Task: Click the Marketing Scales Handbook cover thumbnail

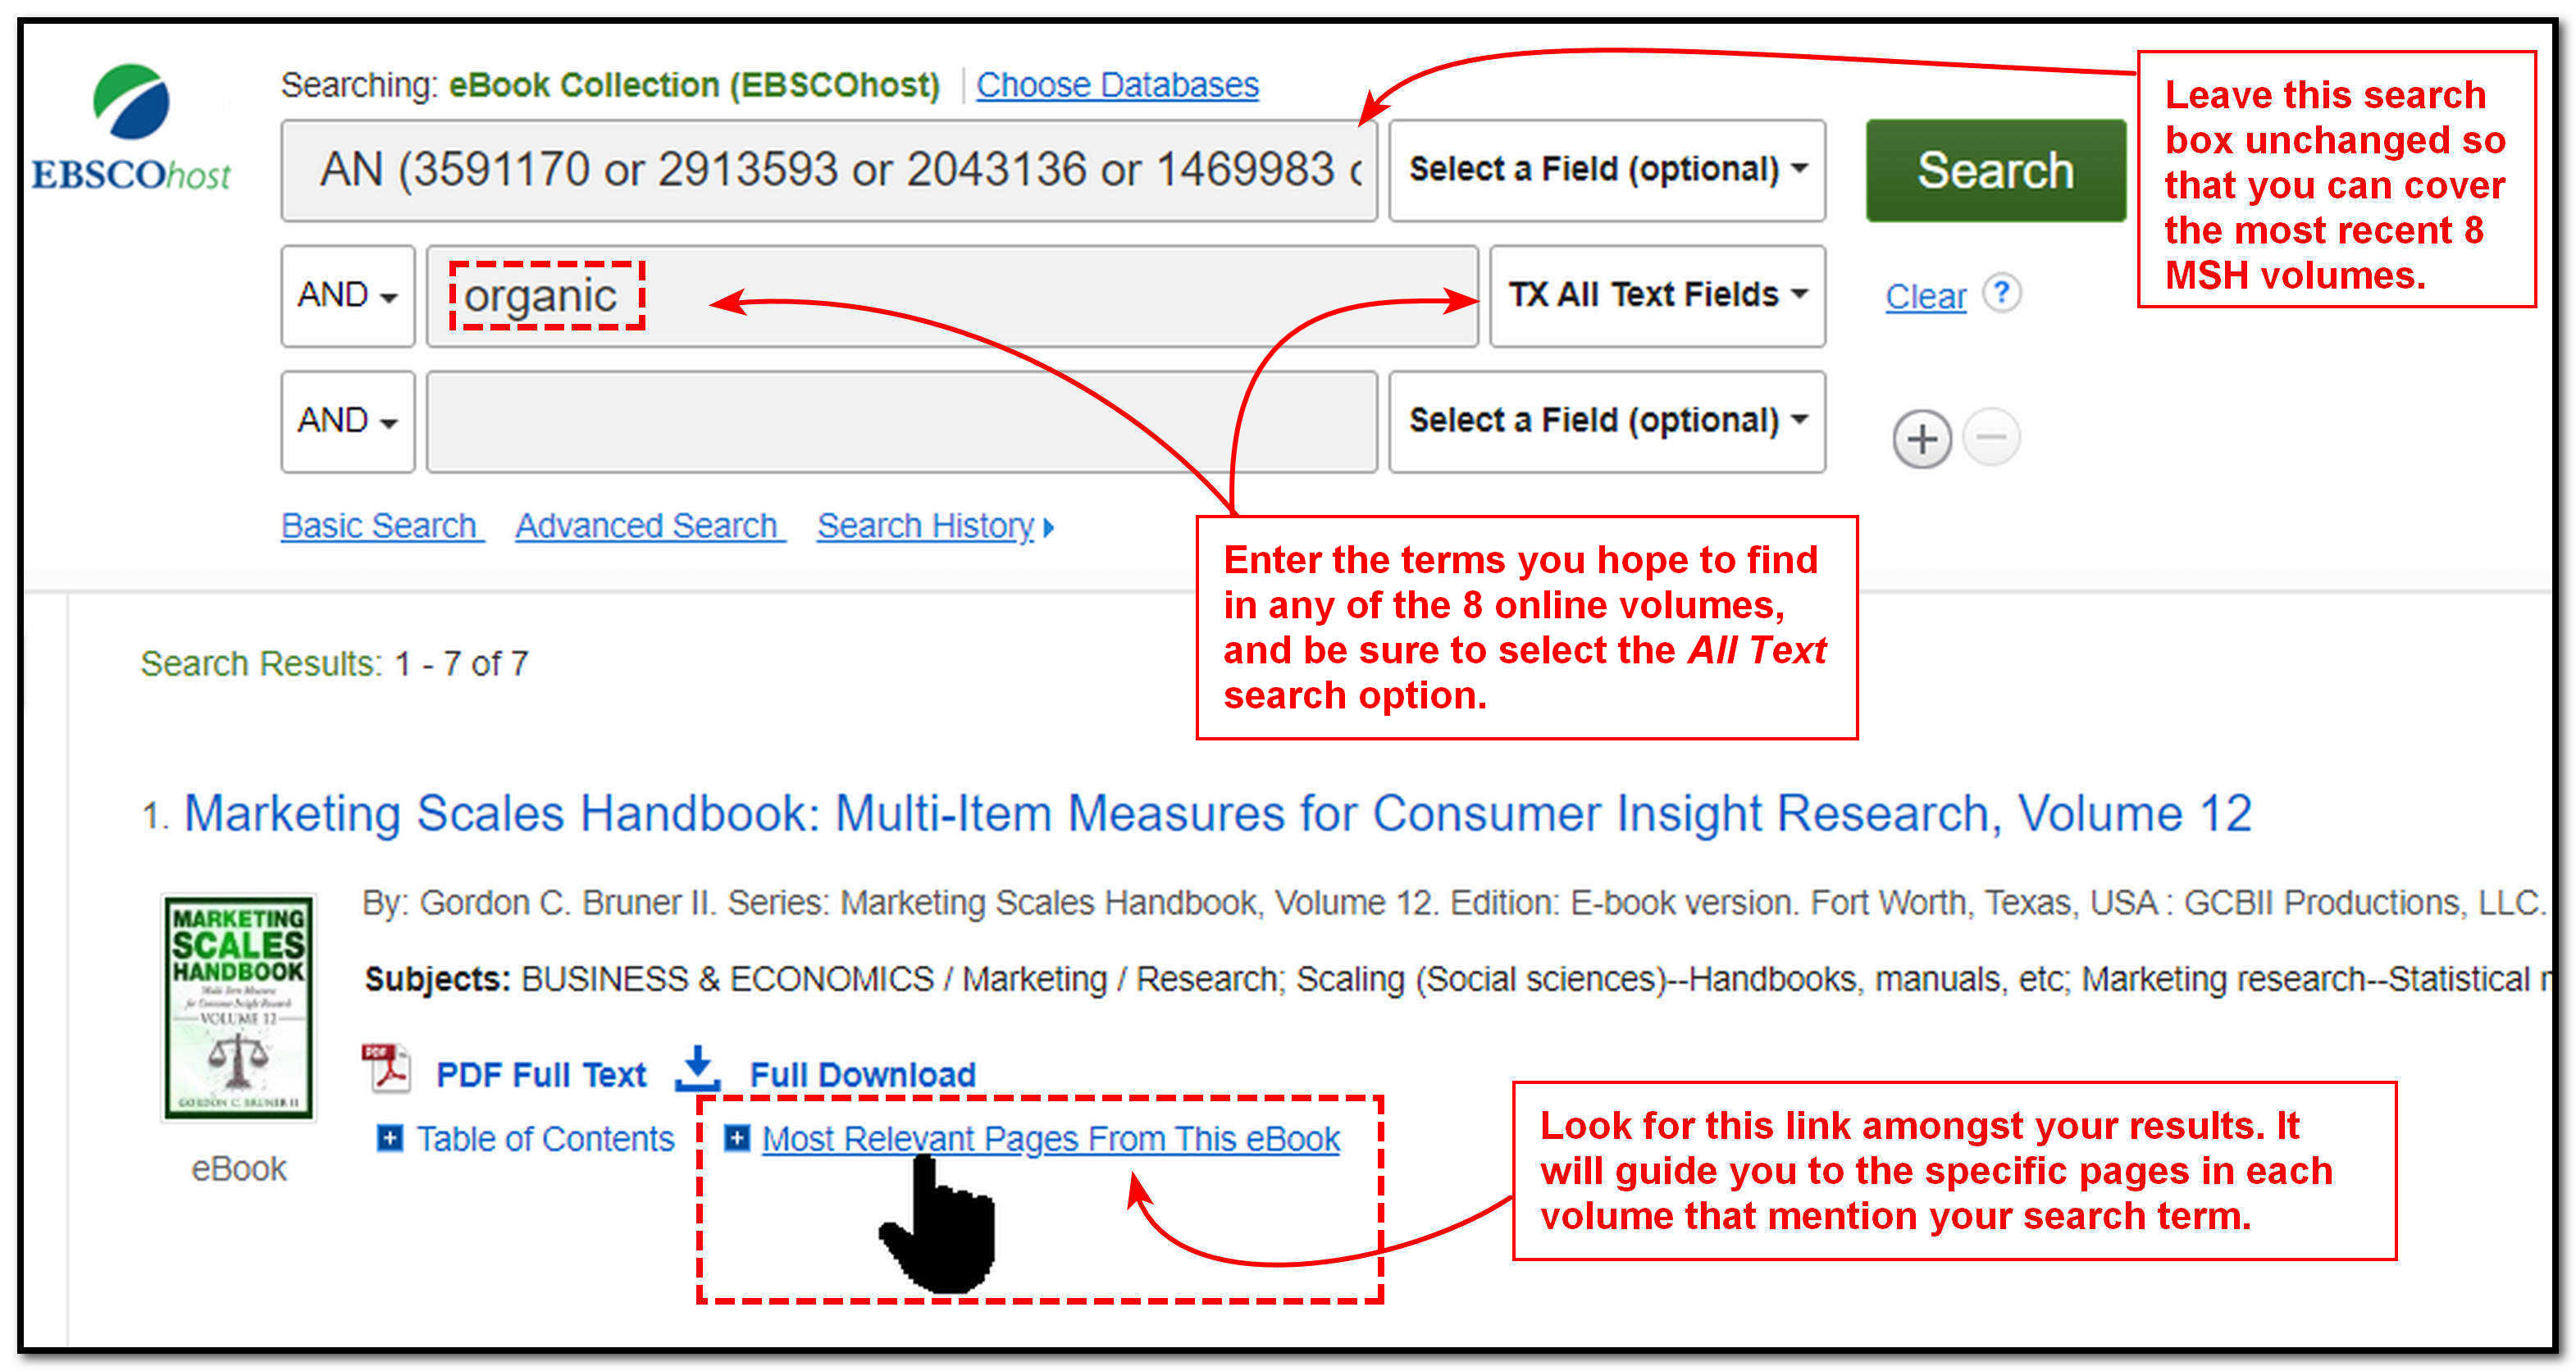Action: 238,1007
